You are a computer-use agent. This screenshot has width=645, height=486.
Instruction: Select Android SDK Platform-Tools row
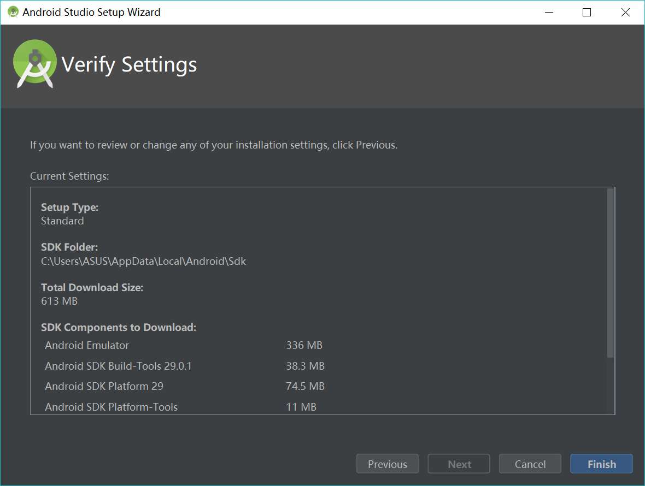pos(180,407)
